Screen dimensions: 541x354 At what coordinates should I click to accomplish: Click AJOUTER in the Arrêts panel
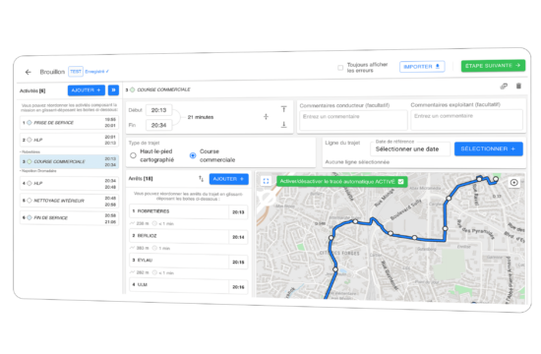point(229,179)
